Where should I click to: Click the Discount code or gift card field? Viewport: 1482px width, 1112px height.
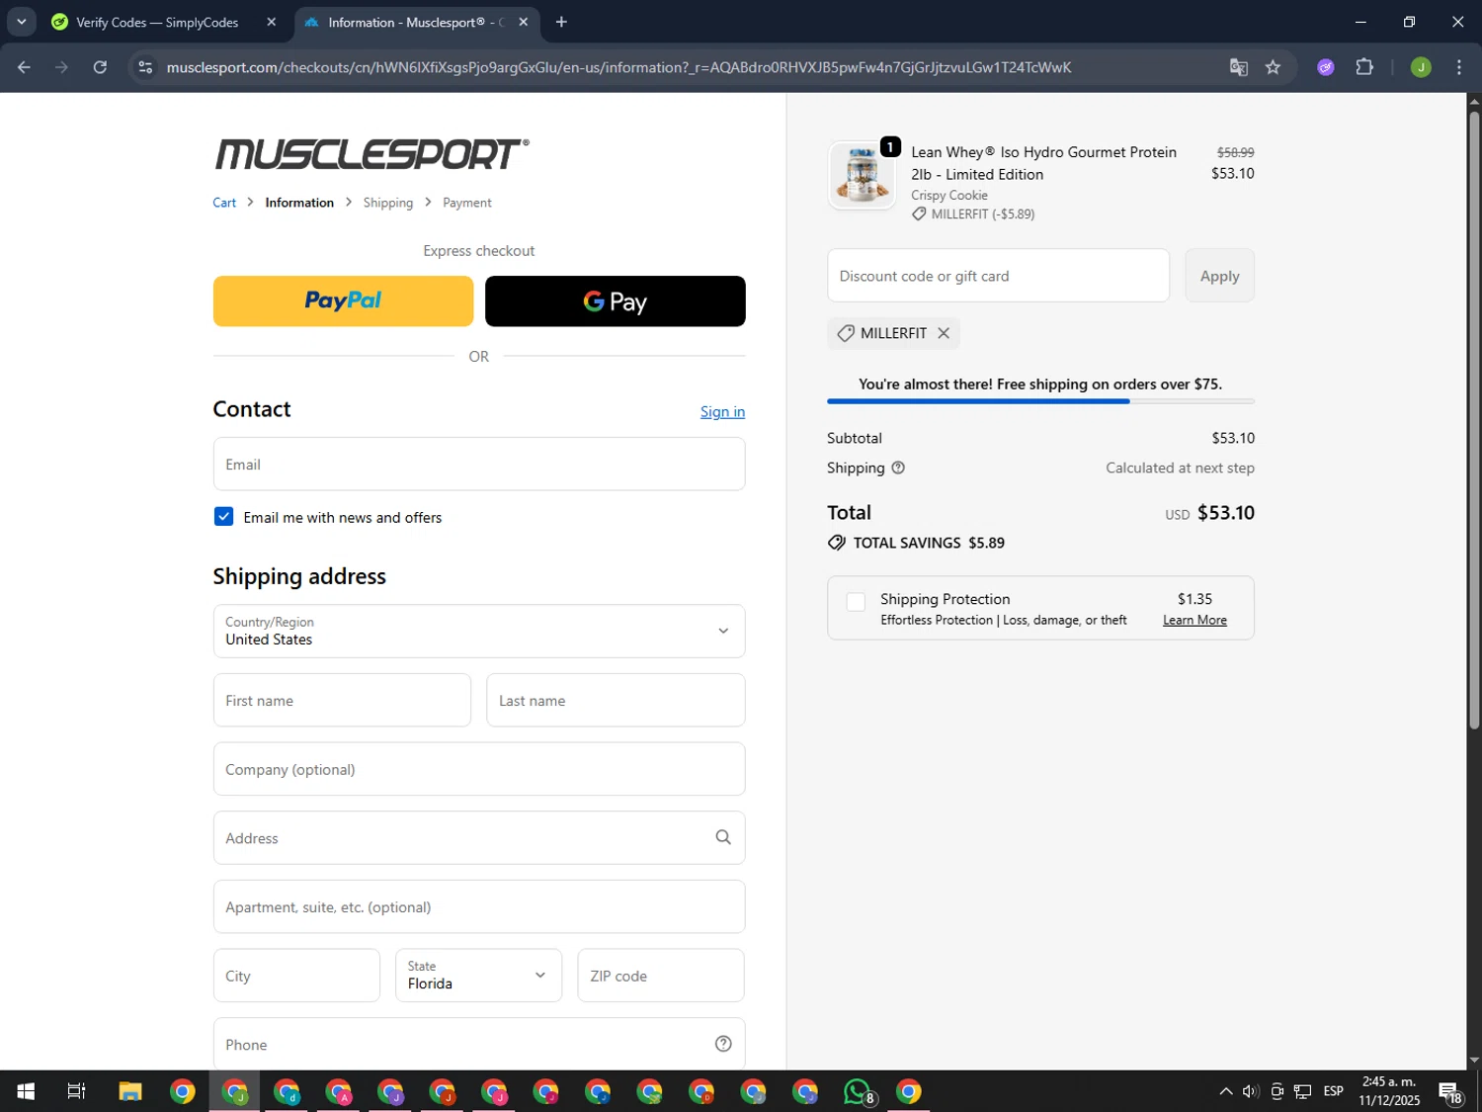click(998, 276)
